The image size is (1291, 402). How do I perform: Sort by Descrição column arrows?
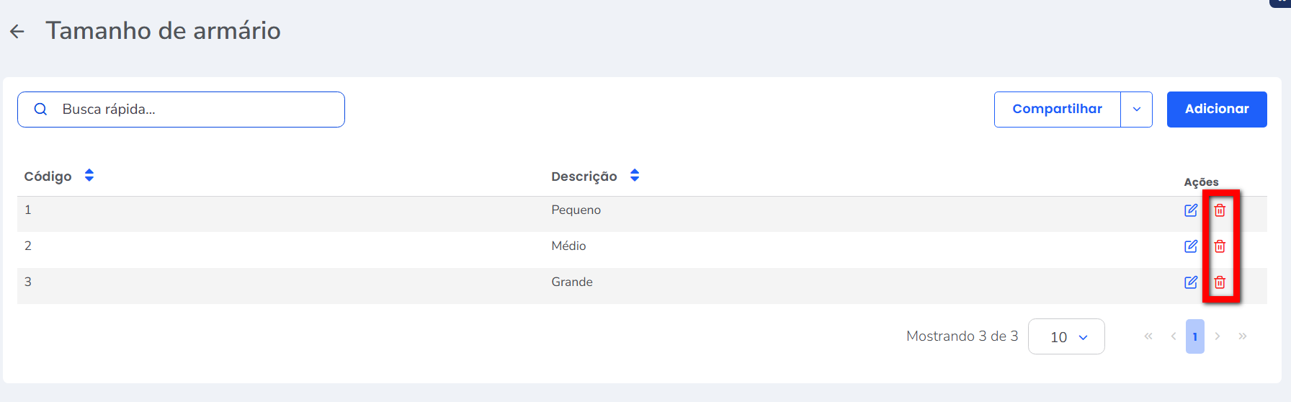[x=635, y=175]
